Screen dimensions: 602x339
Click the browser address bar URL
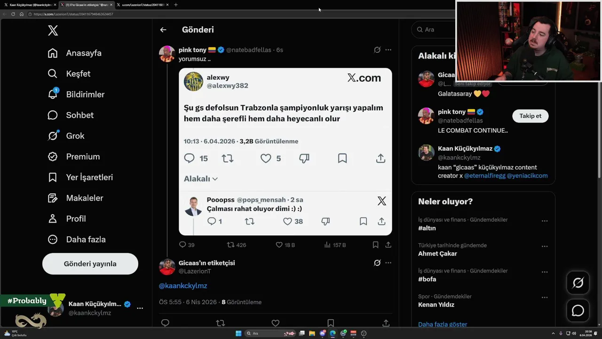73,14
